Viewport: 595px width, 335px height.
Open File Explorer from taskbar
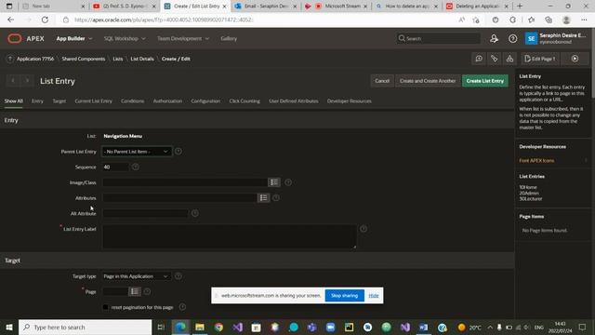(200, 327)
